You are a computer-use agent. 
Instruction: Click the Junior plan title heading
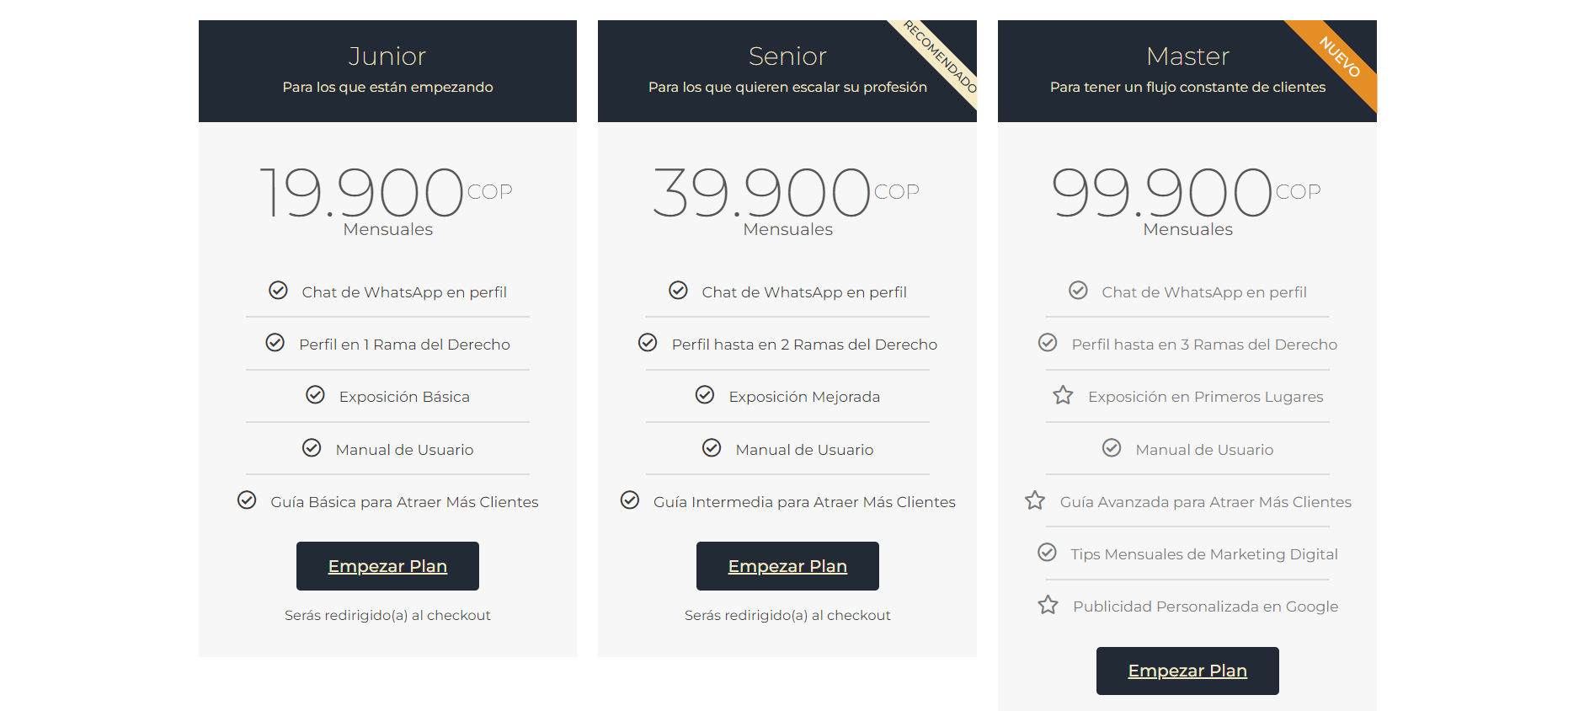coord(387,56)
